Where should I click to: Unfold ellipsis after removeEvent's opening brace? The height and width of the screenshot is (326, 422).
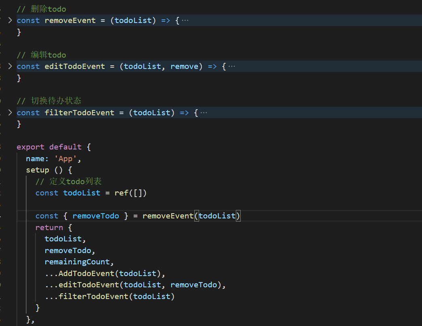click(185, 21)
